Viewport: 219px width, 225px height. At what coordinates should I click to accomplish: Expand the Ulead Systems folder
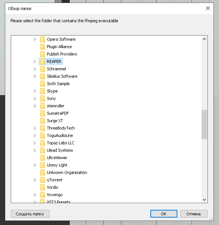(35, 150)
